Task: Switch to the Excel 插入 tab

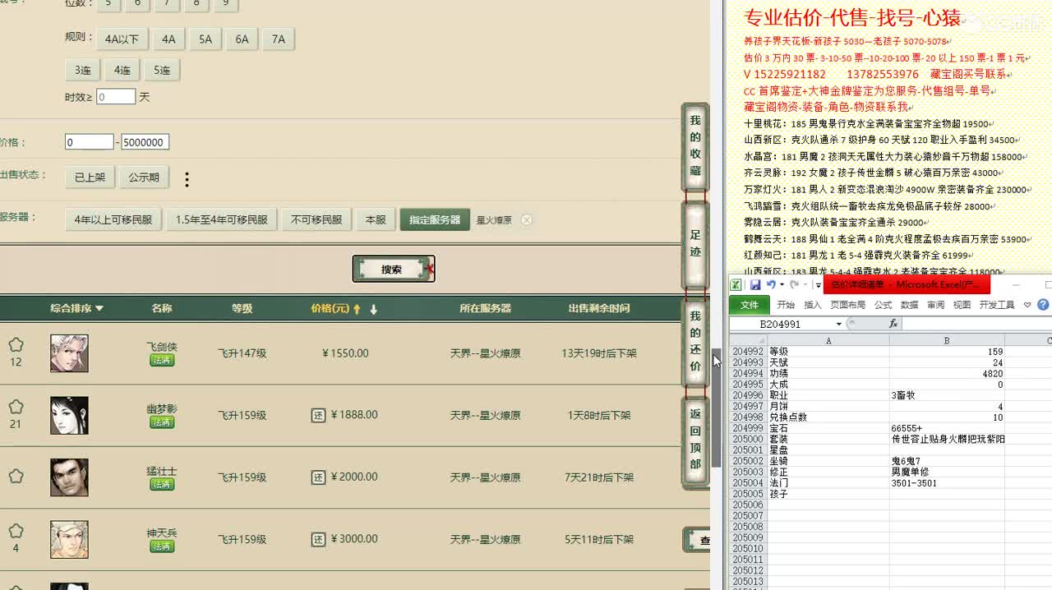Action: 813,305
